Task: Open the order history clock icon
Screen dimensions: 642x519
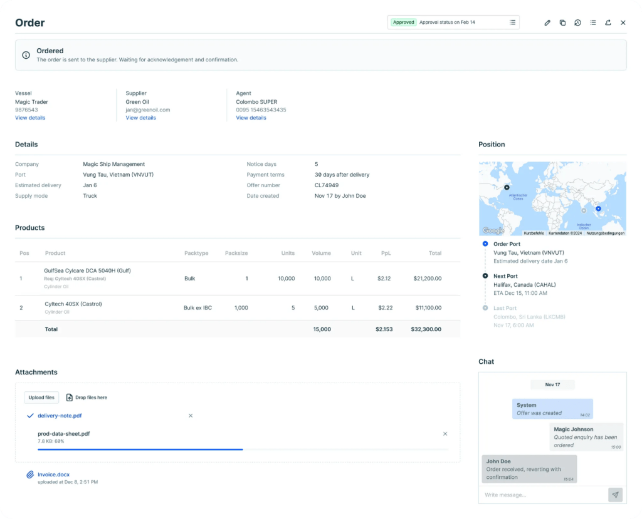Action: (x=577, y=23)
